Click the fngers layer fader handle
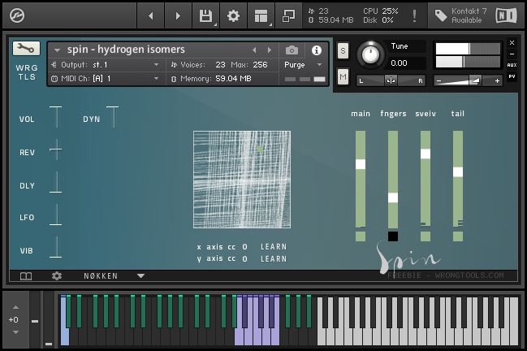 393,197
